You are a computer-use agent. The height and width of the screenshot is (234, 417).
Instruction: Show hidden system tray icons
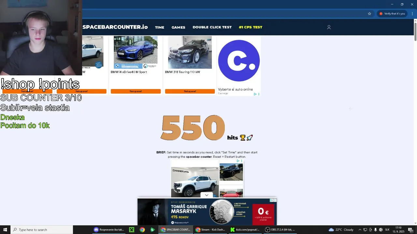(360, 230)
